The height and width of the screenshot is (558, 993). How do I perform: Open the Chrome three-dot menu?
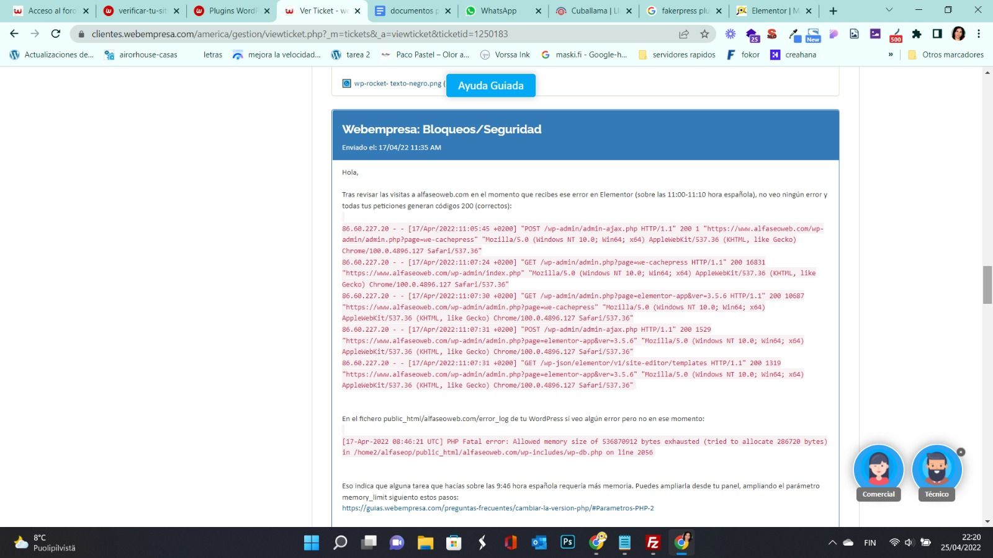(979, 34)
